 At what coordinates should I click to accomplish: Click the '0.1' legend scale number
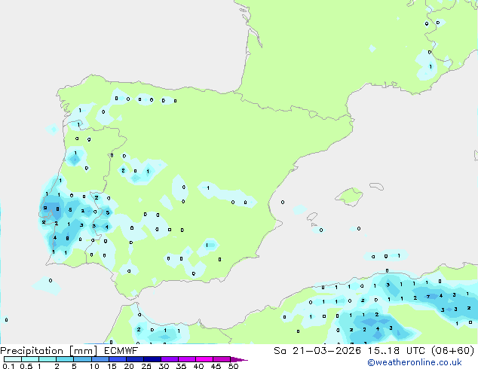click(x=8, y=366)
